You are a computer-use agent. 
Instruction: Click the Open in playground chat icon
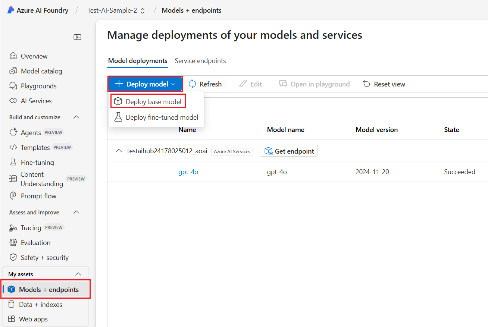click(283, 84)
